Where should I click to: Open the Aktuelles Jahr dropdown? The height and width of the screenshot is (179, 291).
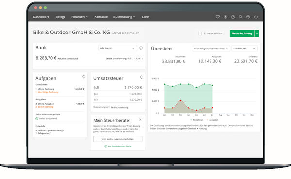244,49
